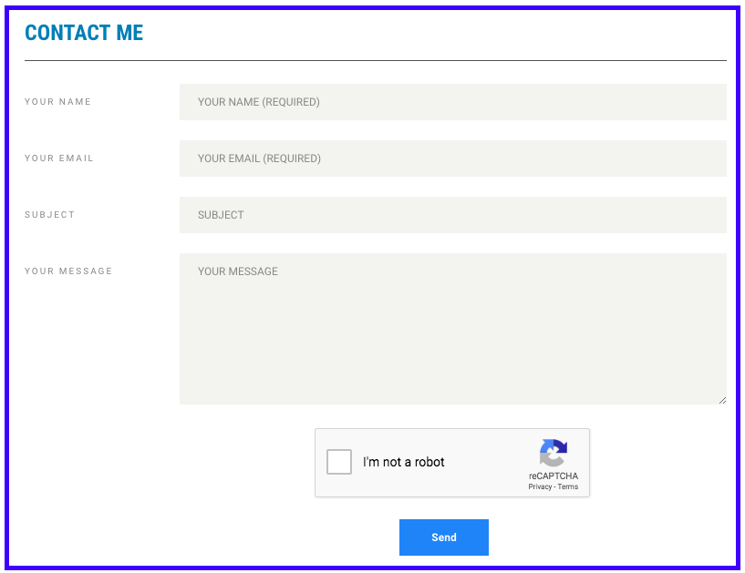Click the "YOUR EMAIL" field label
The image size is (745, 573).
[x=59, y=159]
